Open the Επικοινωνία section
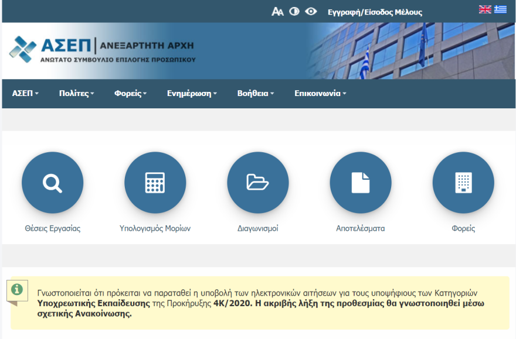This screenshot has height=339, width=516. click(318, 93)
